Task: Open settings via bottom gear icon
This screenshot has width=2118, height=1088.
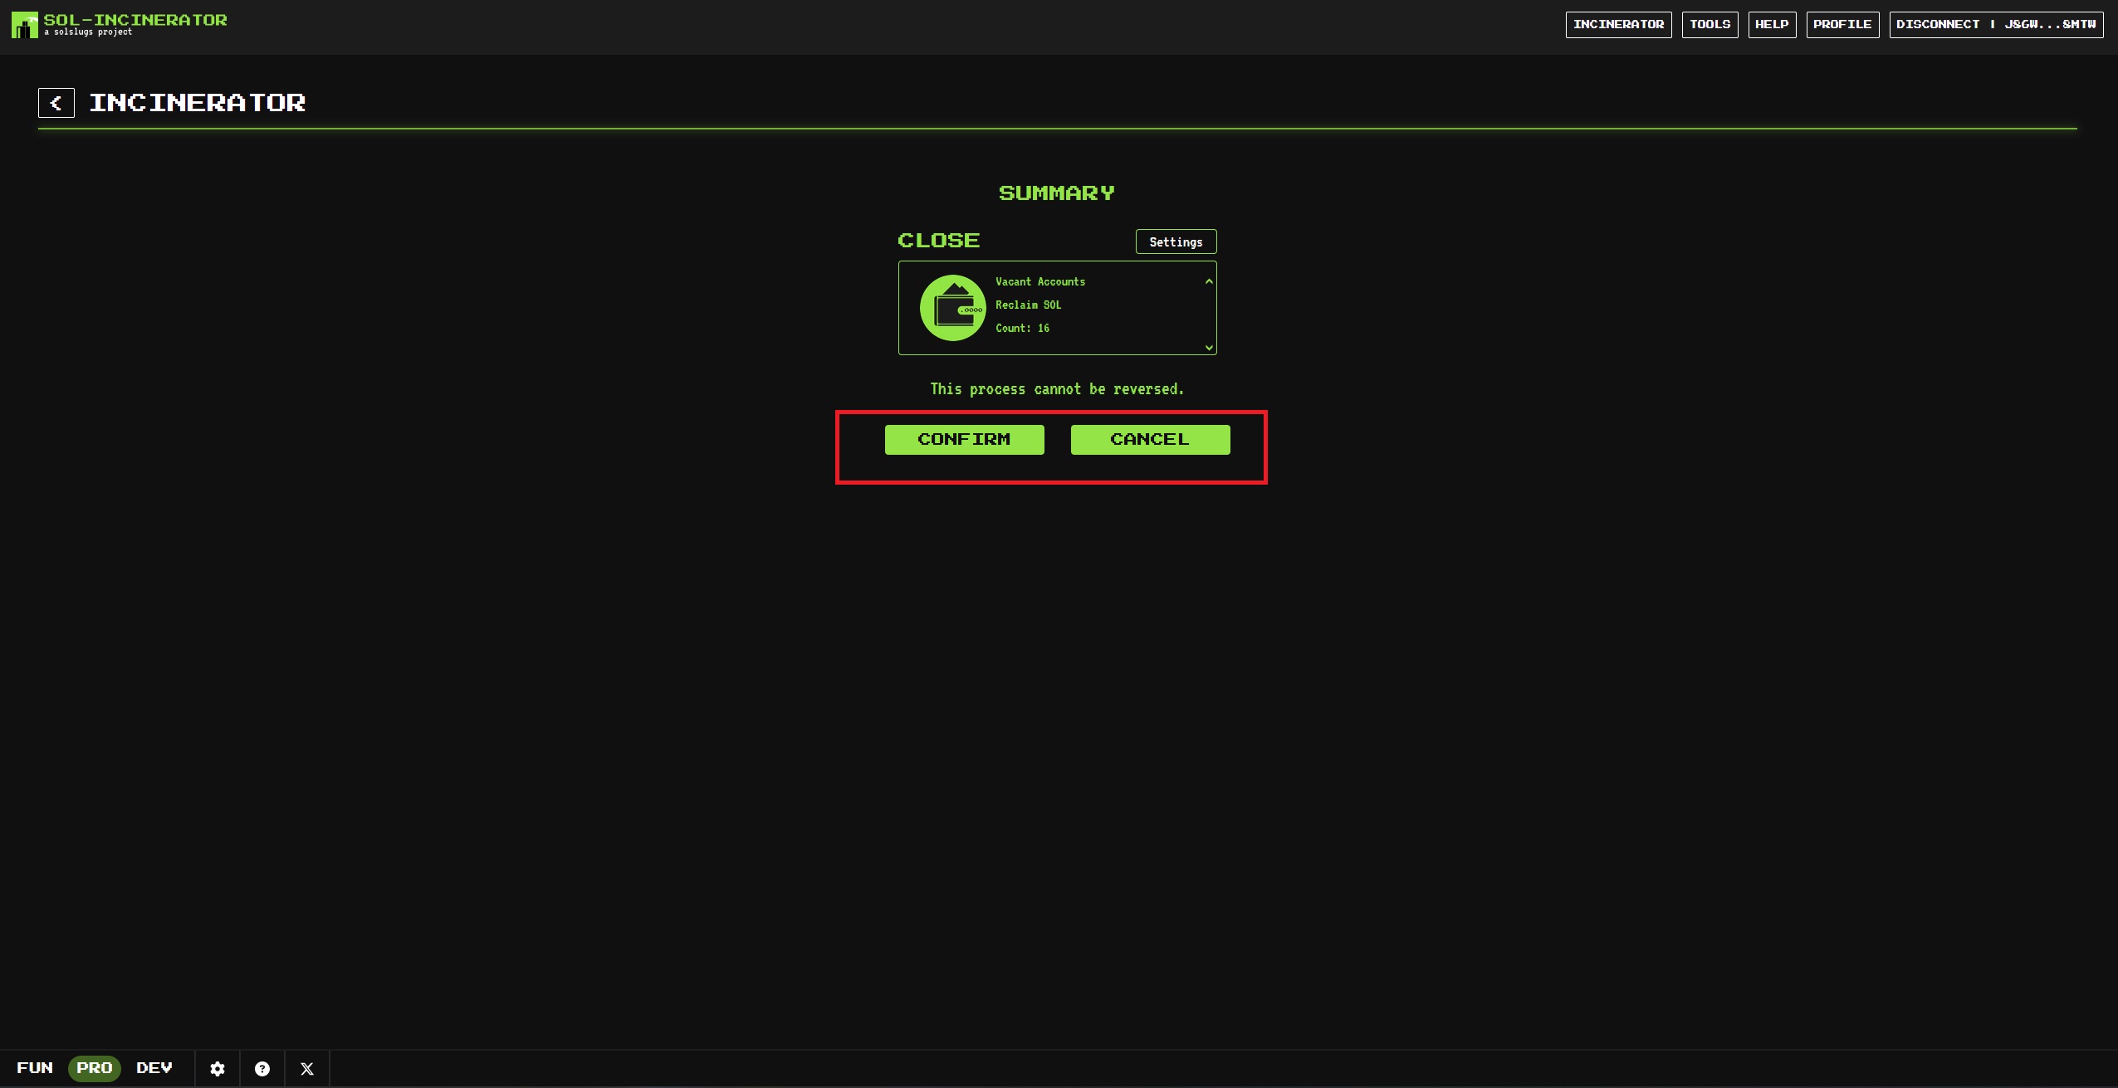Action: coord(218,1069)
